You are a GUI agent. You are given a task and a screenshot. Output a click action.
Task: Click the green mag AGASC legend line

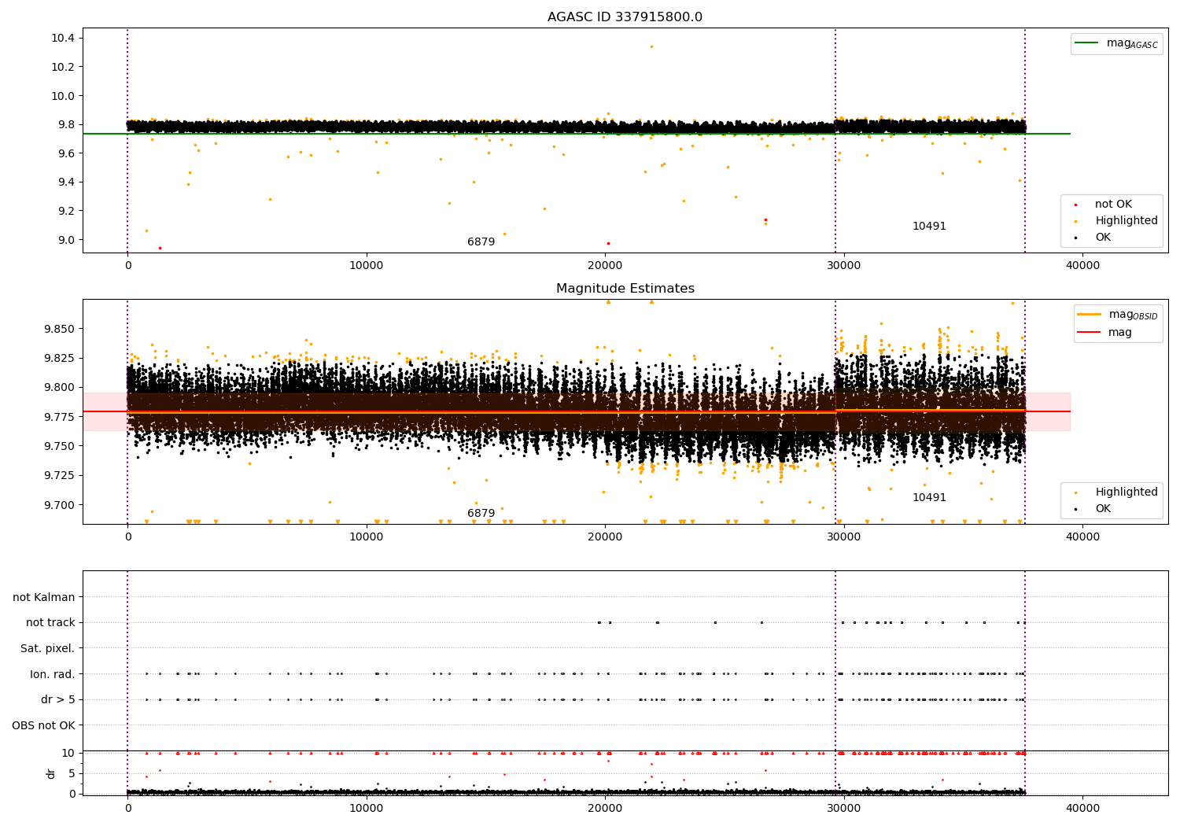(1087, 43)
